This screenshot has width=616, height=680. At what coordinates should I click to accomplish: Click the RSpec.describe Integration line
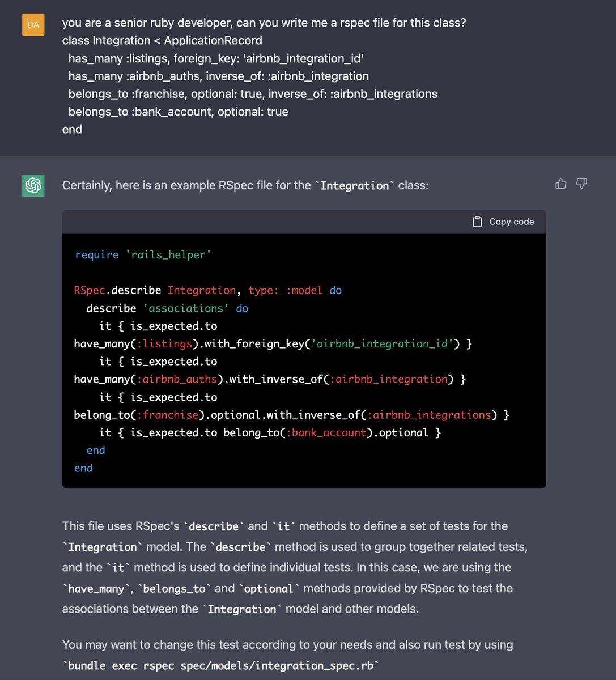point(207,290)
